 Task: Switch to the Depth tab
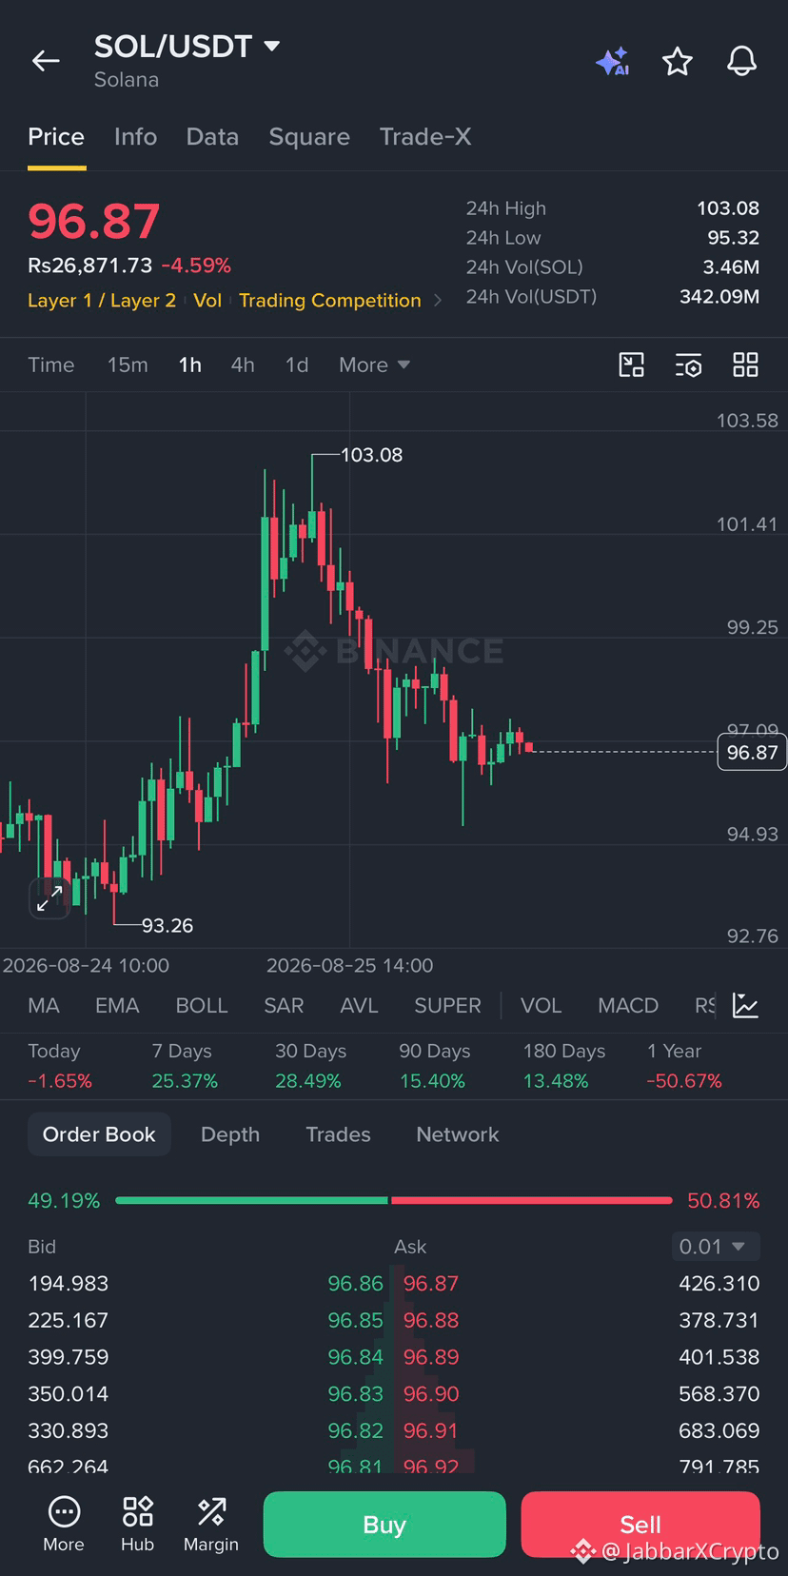pyautogui.click(x=230, y=1134)
